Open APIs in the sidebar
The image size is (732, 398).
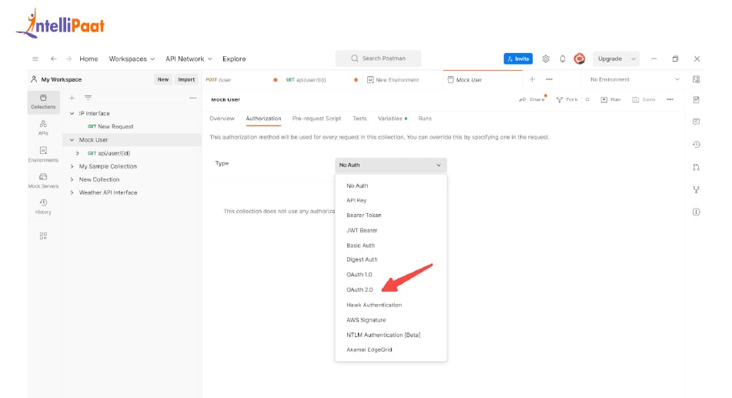pyautogui.click(x=43, y=128)
